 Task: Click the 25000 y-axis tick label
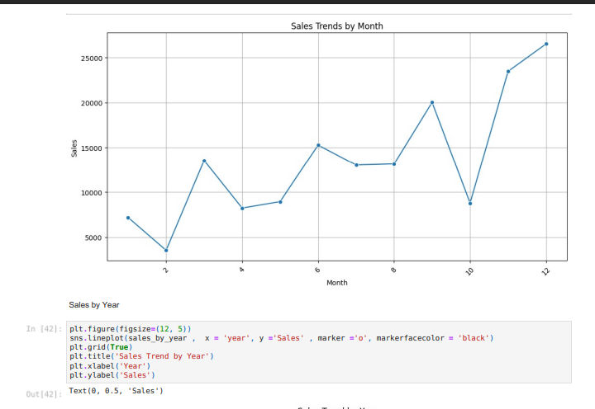(92, 59)
